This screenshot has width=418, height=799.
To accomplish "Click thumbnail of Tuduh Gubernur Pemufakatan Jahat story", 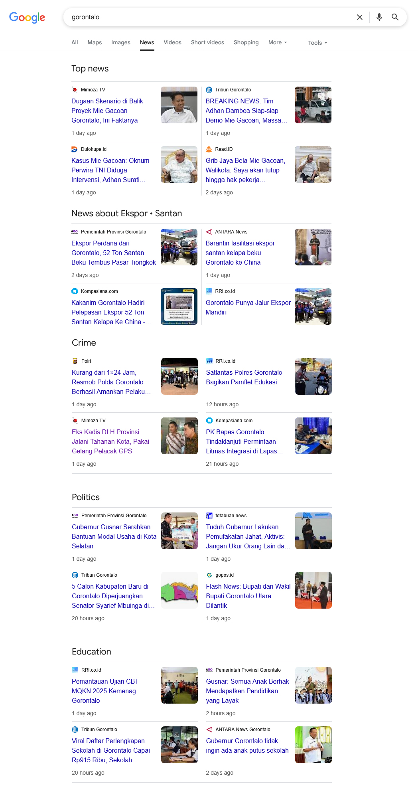I will click(313, 531).
